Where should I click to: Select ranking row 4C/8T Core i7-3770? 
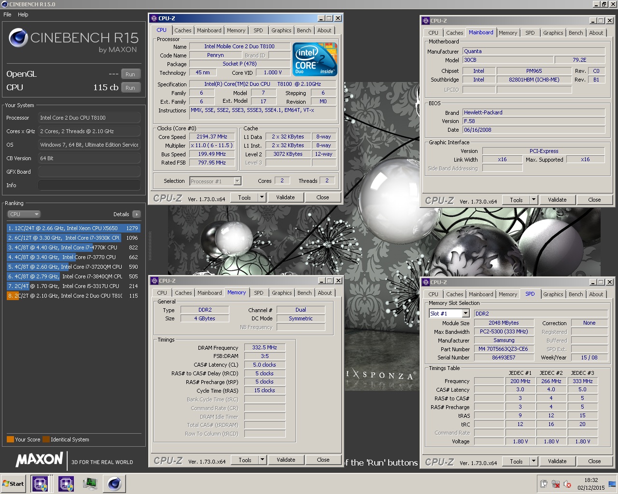73,257
